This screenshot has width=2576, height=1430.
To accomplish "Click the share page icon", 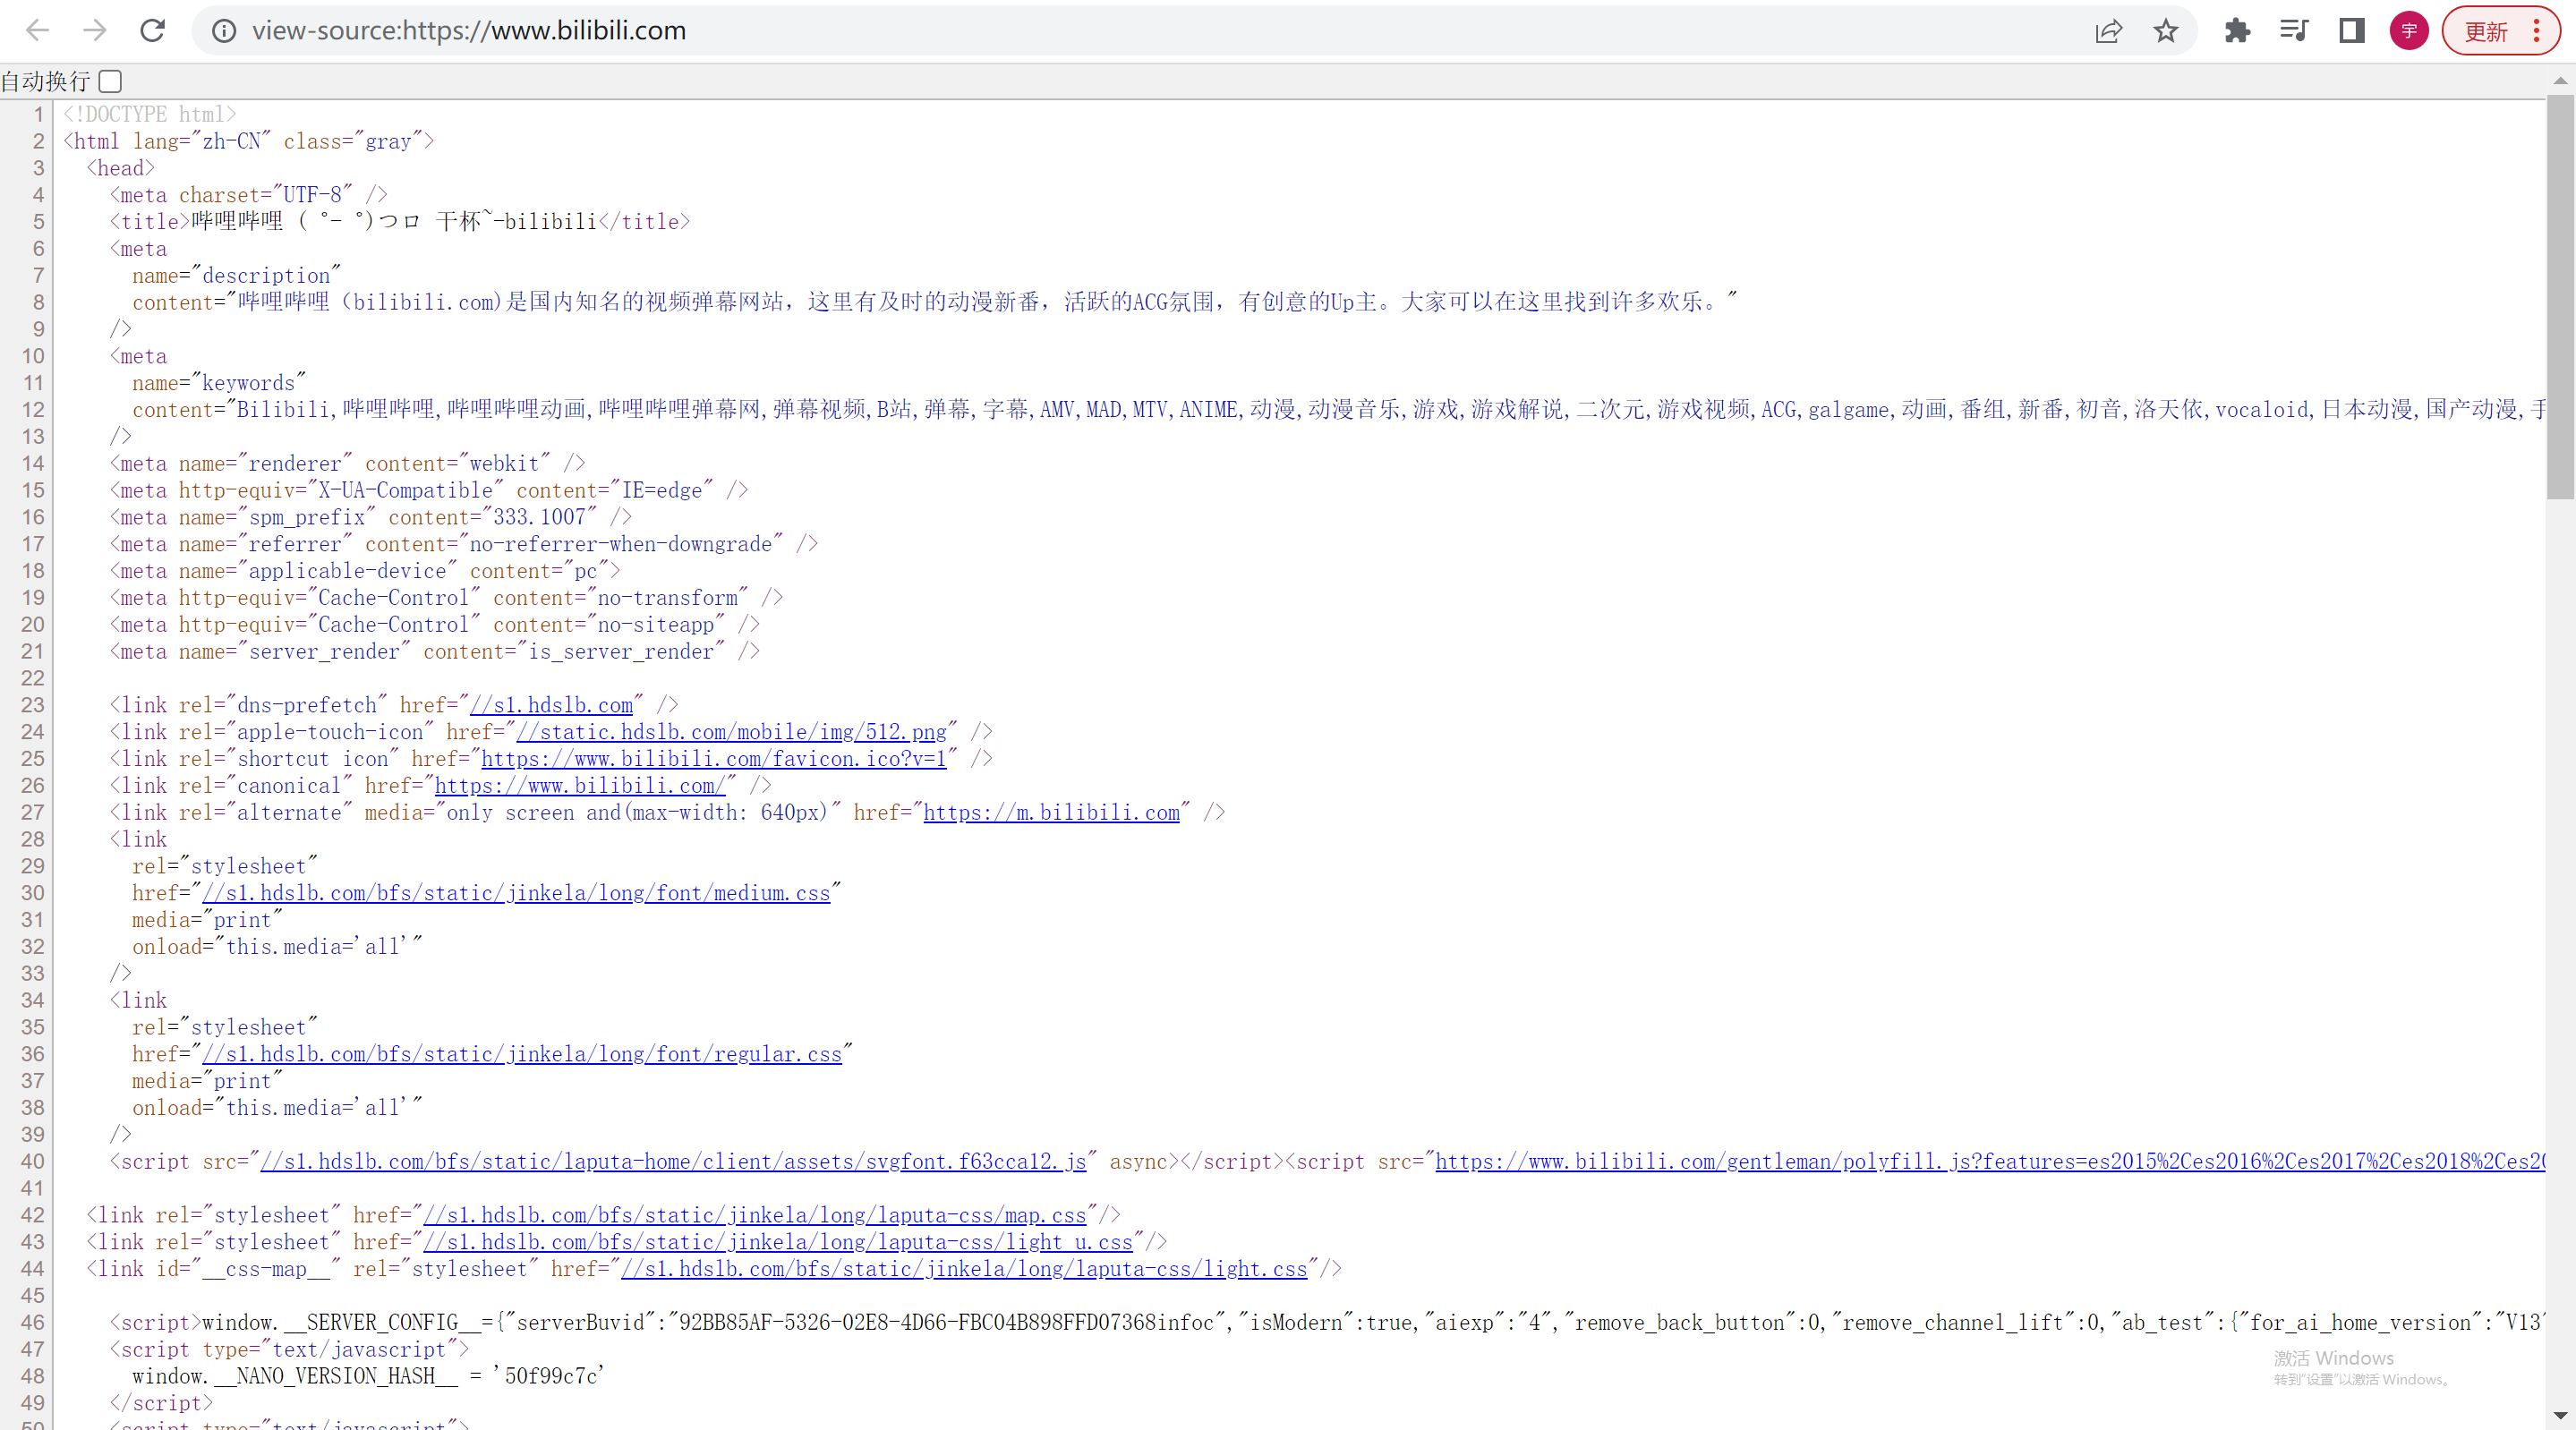I will 2108,31.
